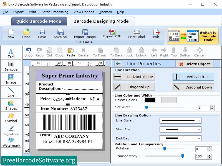Viewport: 222px width, 166px height.
Task: Switch to Quick Barcode Mode tab
Action: 39,21
